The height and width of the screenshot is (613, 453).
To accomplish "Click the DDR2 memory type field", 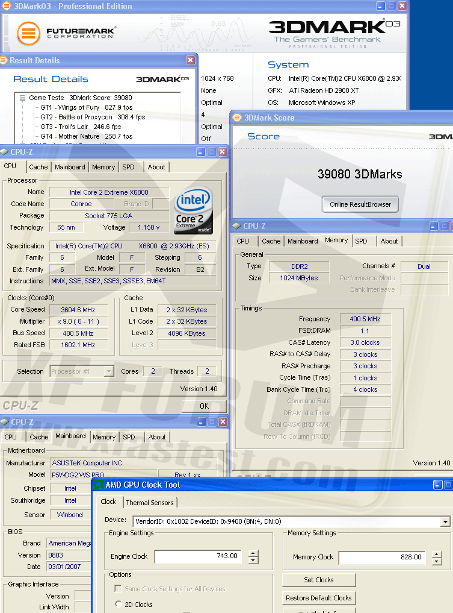I will coord(299,266).
